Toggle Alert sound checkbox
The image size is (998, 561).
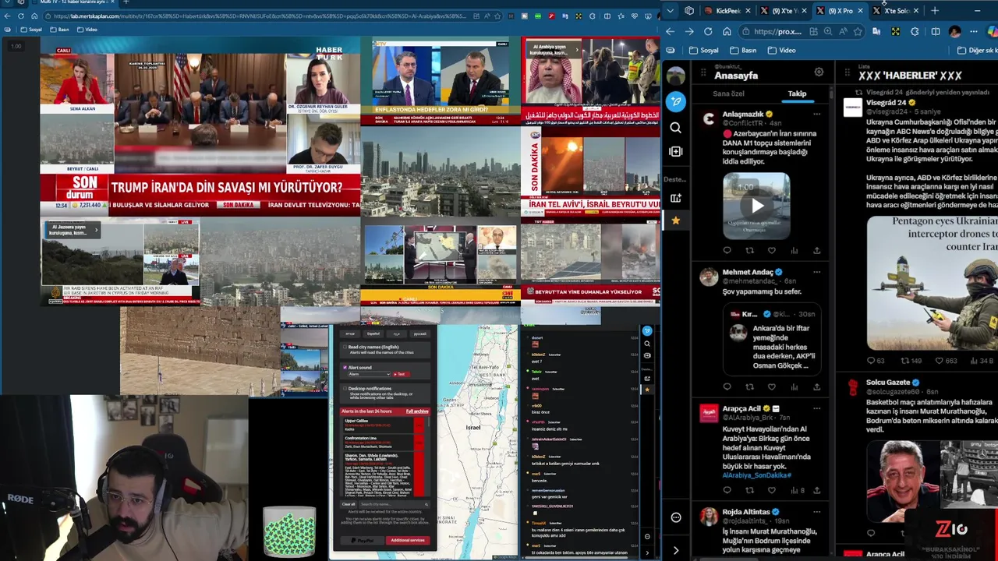[345, 367]
